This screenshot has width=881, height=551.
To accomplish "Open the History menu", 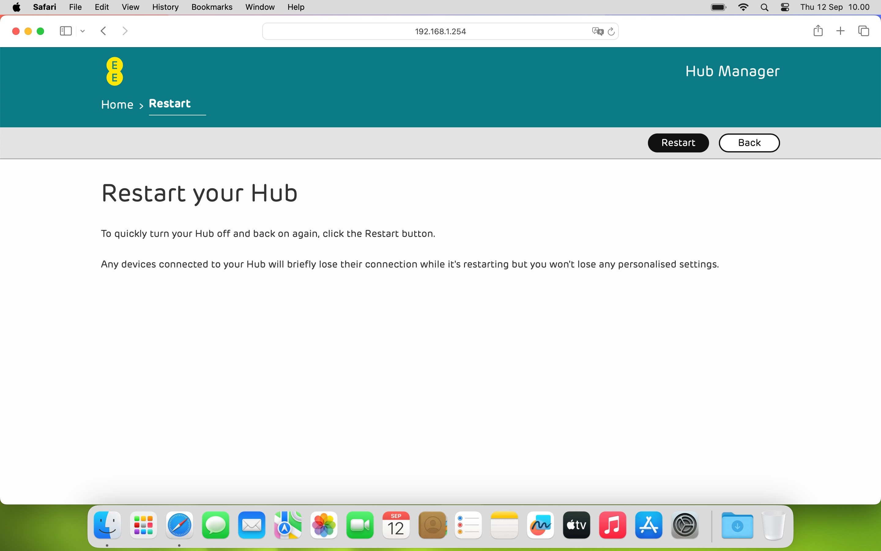I will point(165,7).
